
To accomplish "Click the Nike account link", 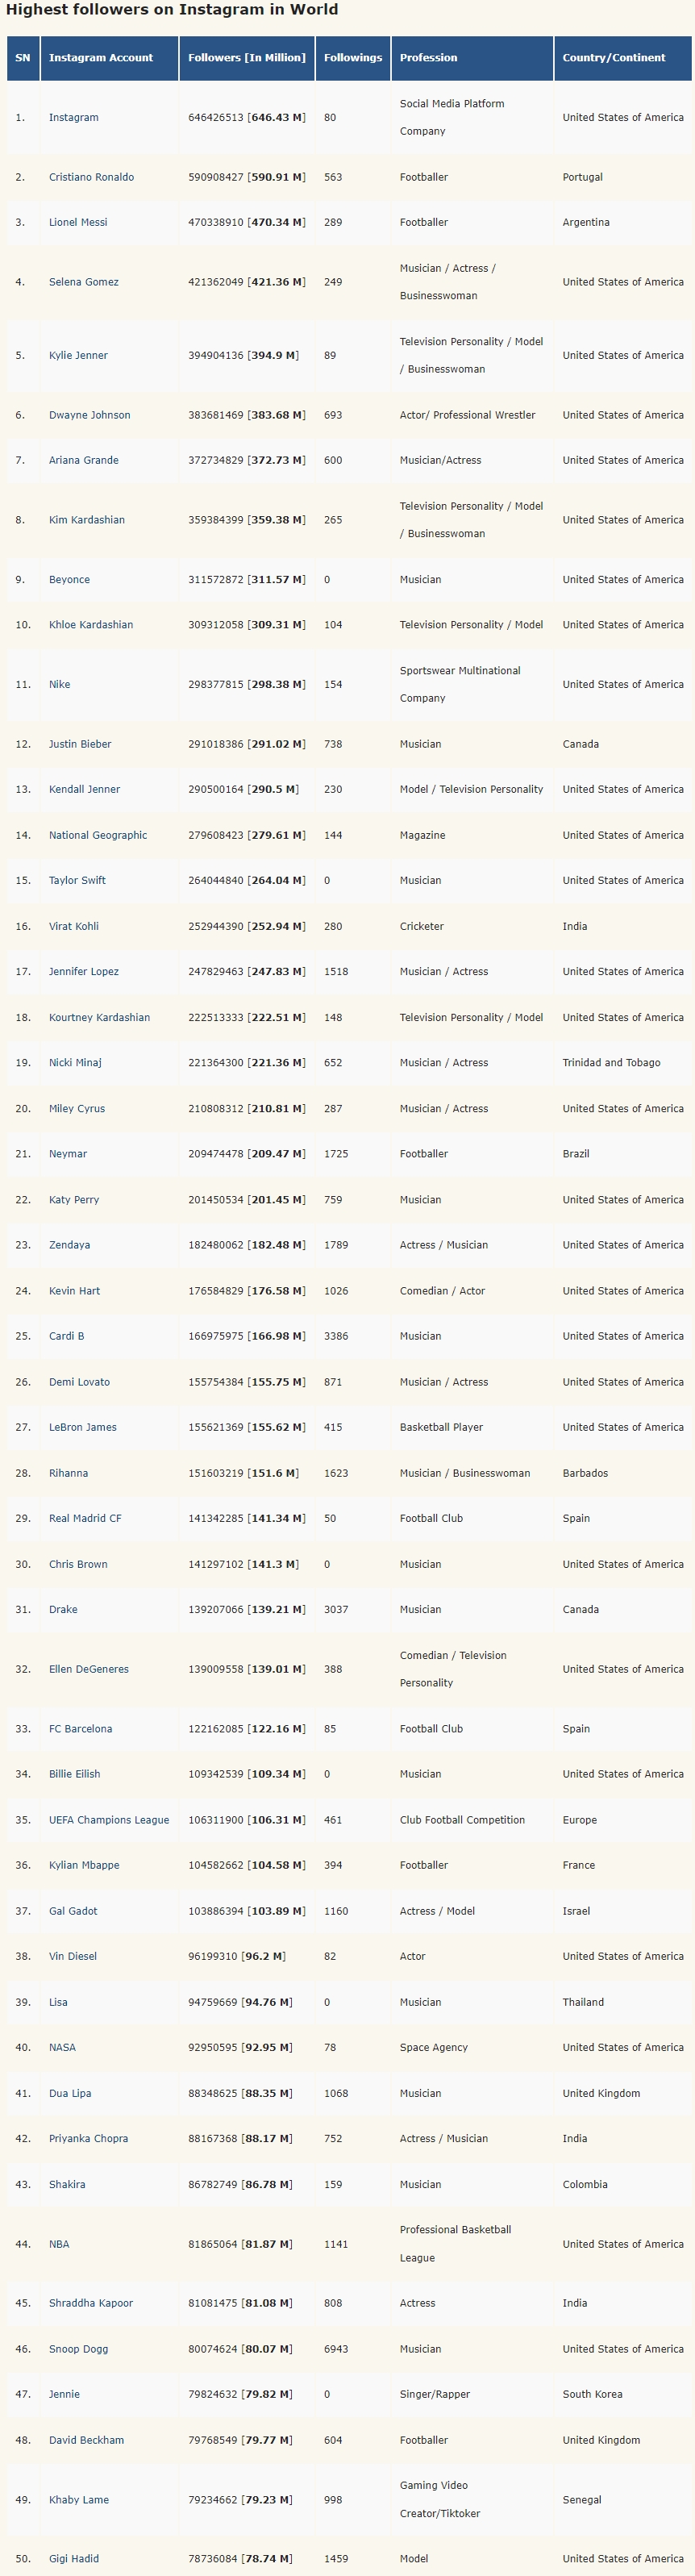I will click(60, 685).
